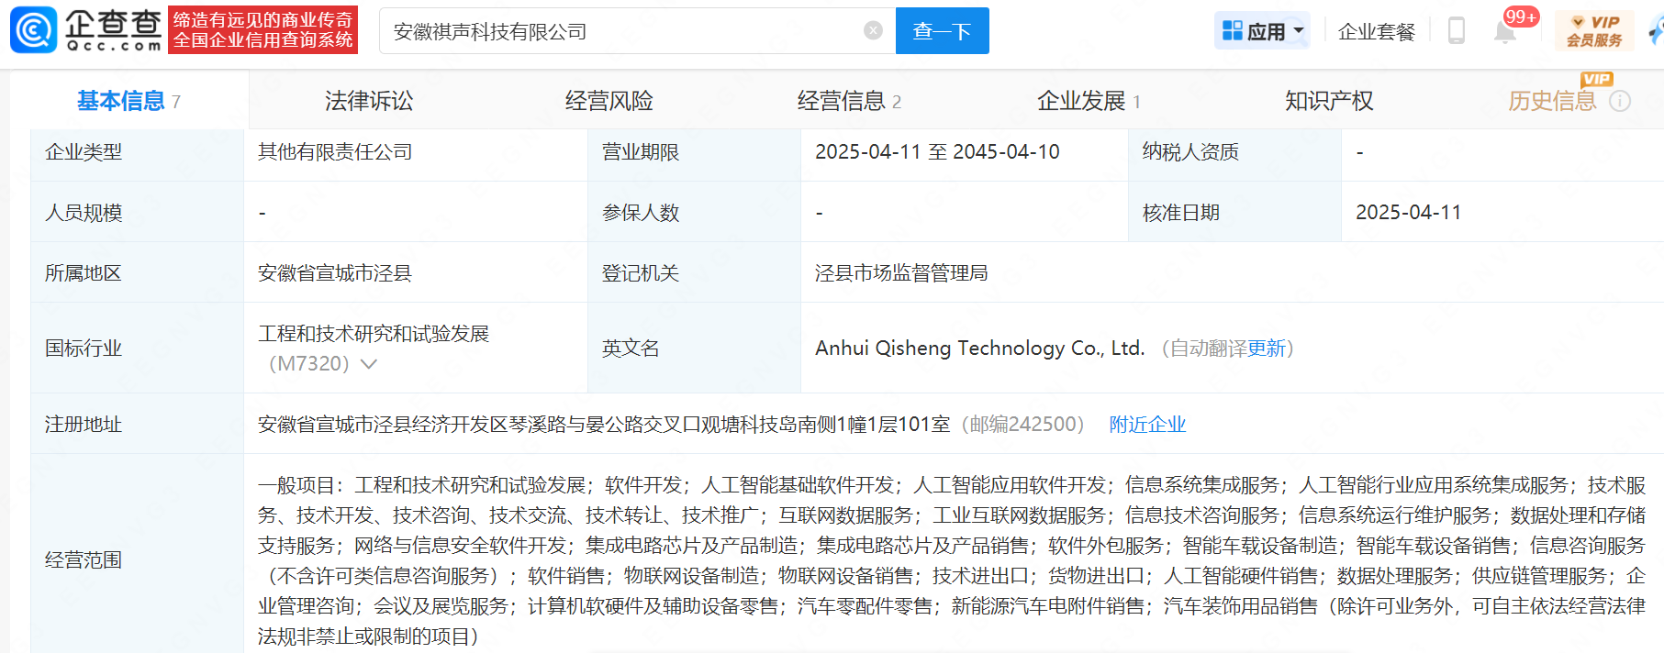
Task: Select the 核准日期 value 2025-04-11
Action: click(1408, 213)
